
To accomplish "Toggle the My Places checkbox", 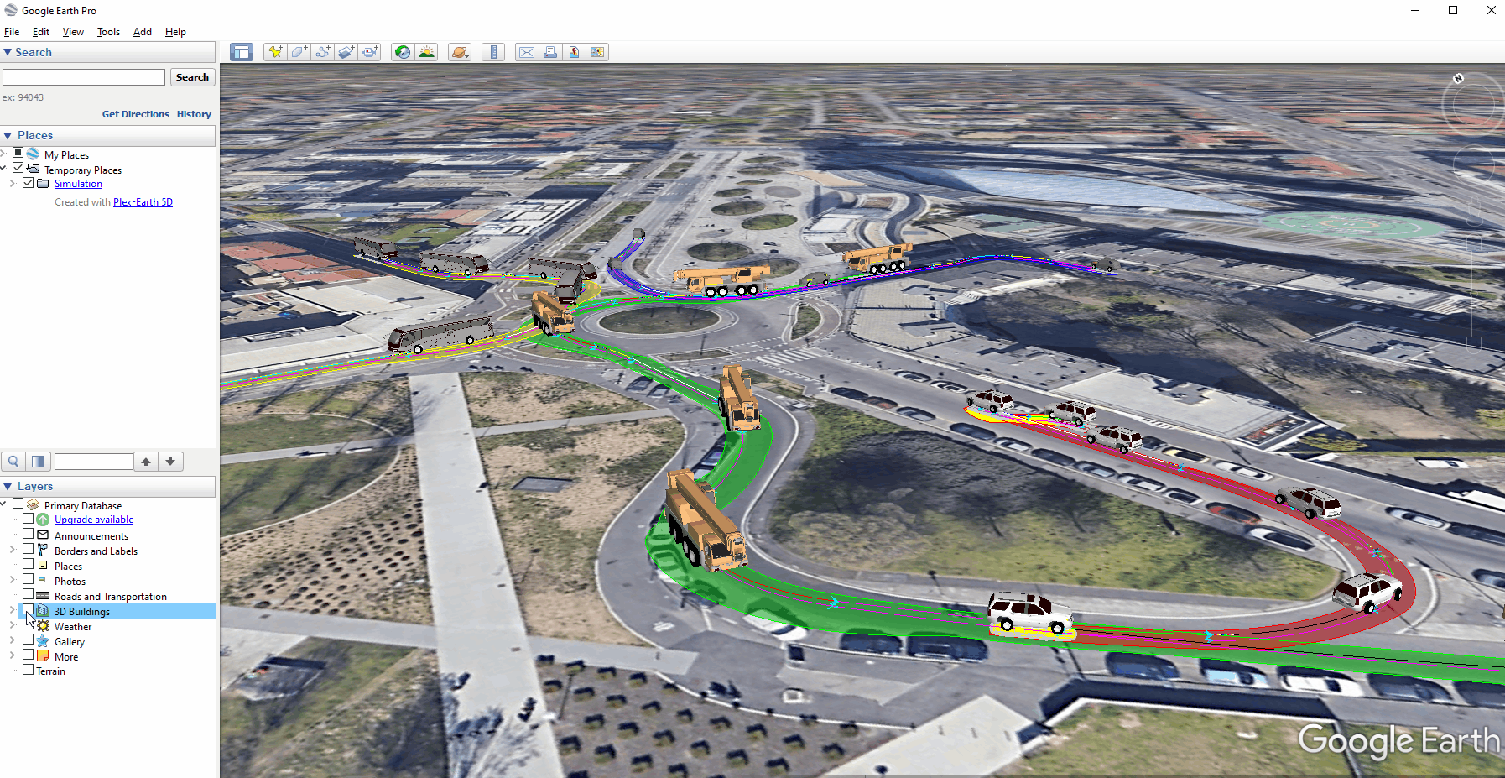I will [x=18, y=154].
